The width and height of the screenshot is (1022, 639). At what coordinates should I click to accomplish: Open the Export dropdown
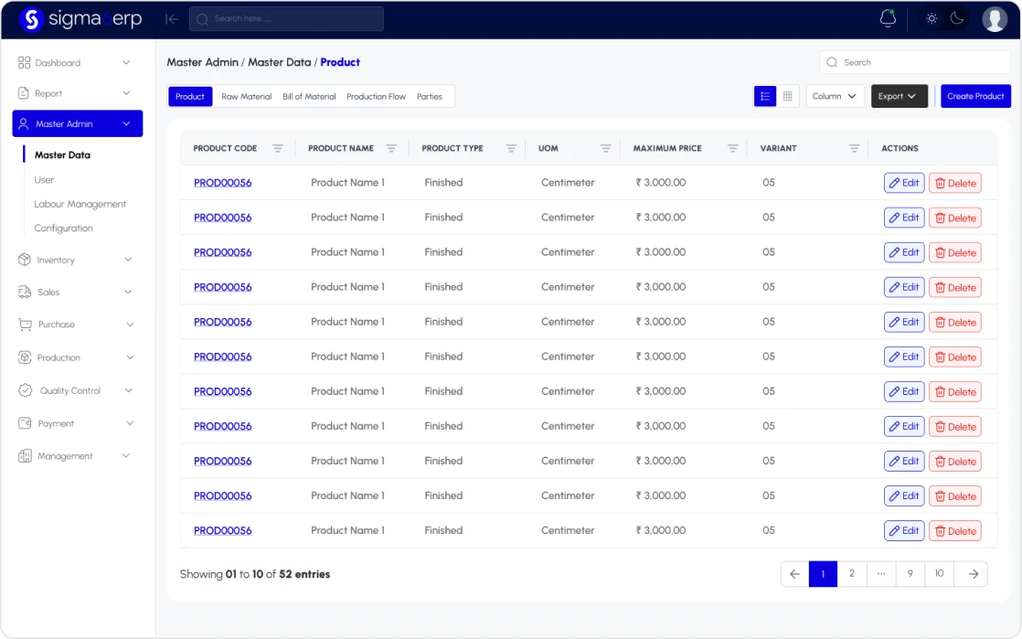(x=899, y=96)
